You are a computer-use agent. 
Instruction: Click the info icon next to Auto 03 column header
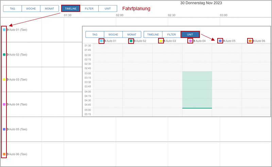tap(164, 41)
